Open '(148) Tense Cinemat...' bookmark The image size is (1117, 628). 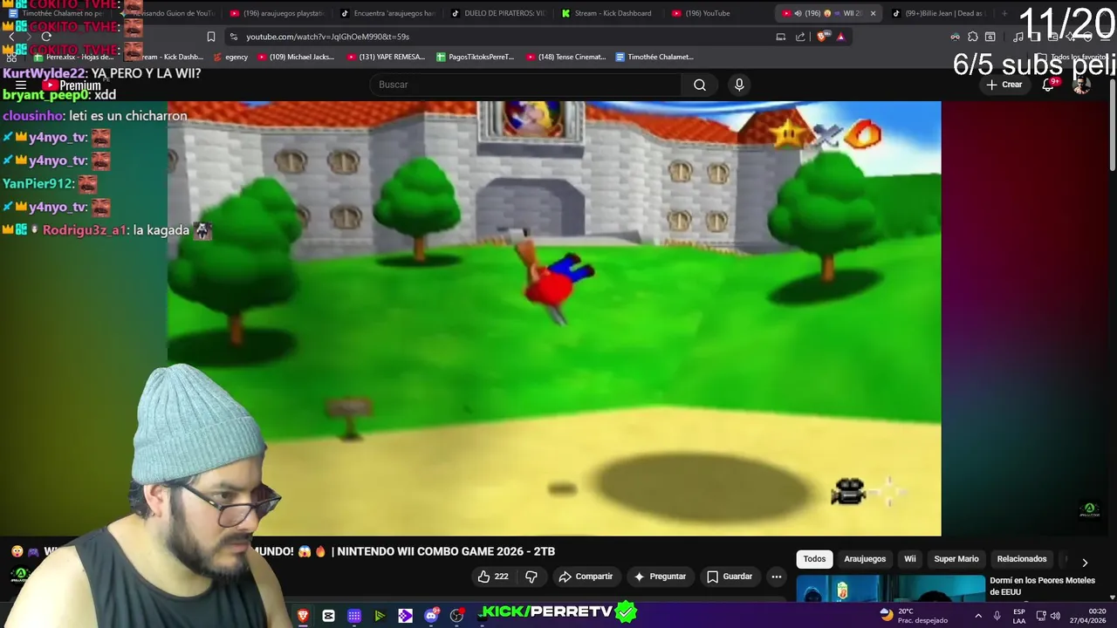565,57
